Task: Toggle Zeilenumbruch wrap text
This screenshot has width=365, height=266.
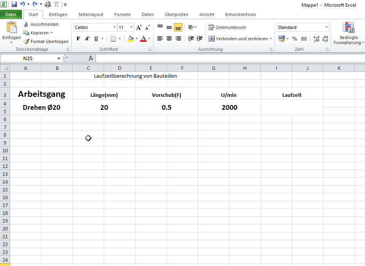Action: pyautogui.click(x=227, y=27)
